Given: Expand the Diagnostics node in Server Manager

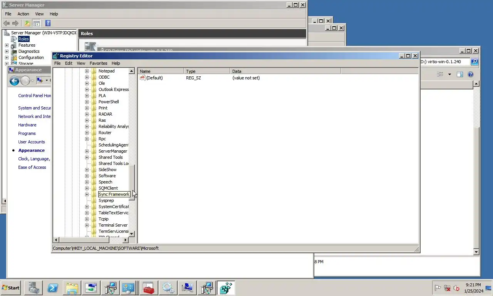Looking at the screenshot, I should (7, 51).
